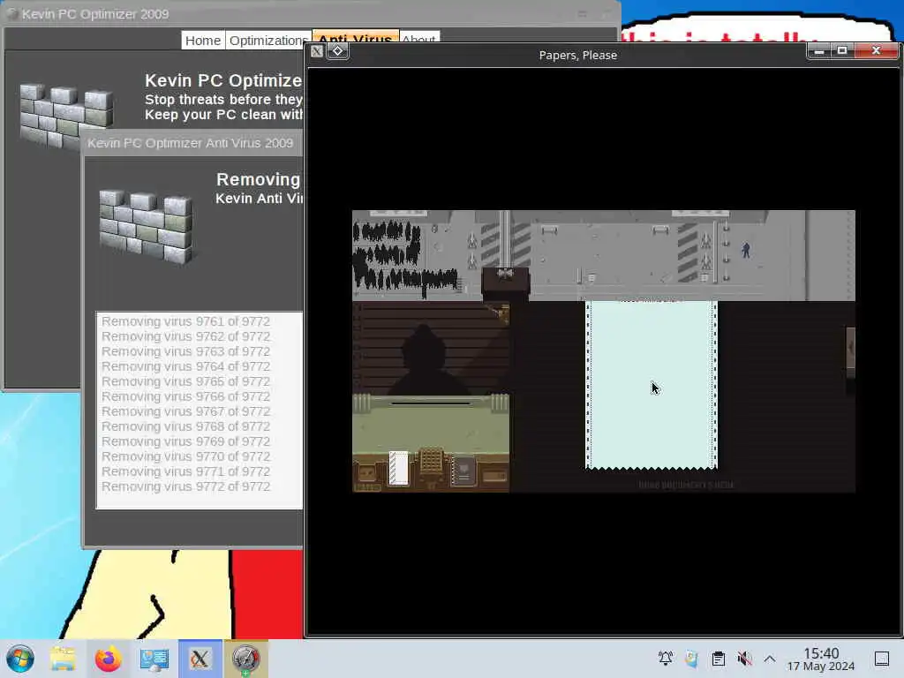Select the speedometer optimizer taskbar icon
The height and width of the screenshot is (678, 904).
245,659
